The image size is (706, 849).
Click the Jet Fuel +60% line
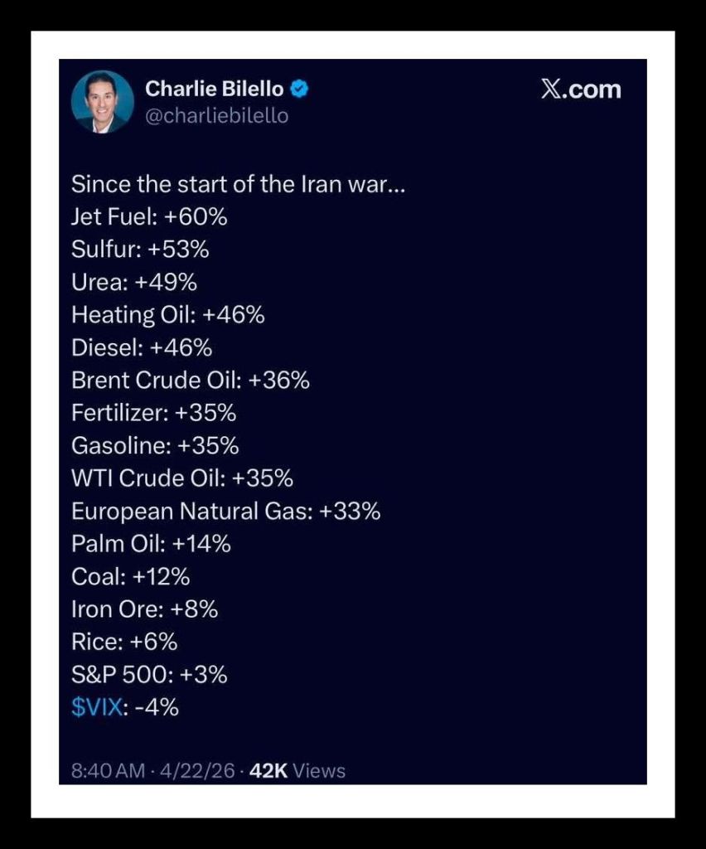point(149,217)
